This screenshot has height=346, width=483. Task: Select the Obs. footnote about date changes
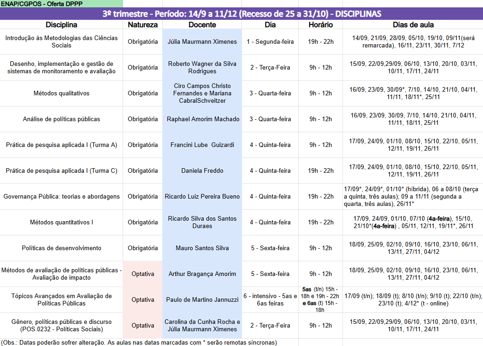(139, 342)
